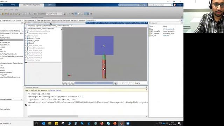Step animation one frame forward
The width and height of the screenshot is (224, 126).
click(73, 83)
